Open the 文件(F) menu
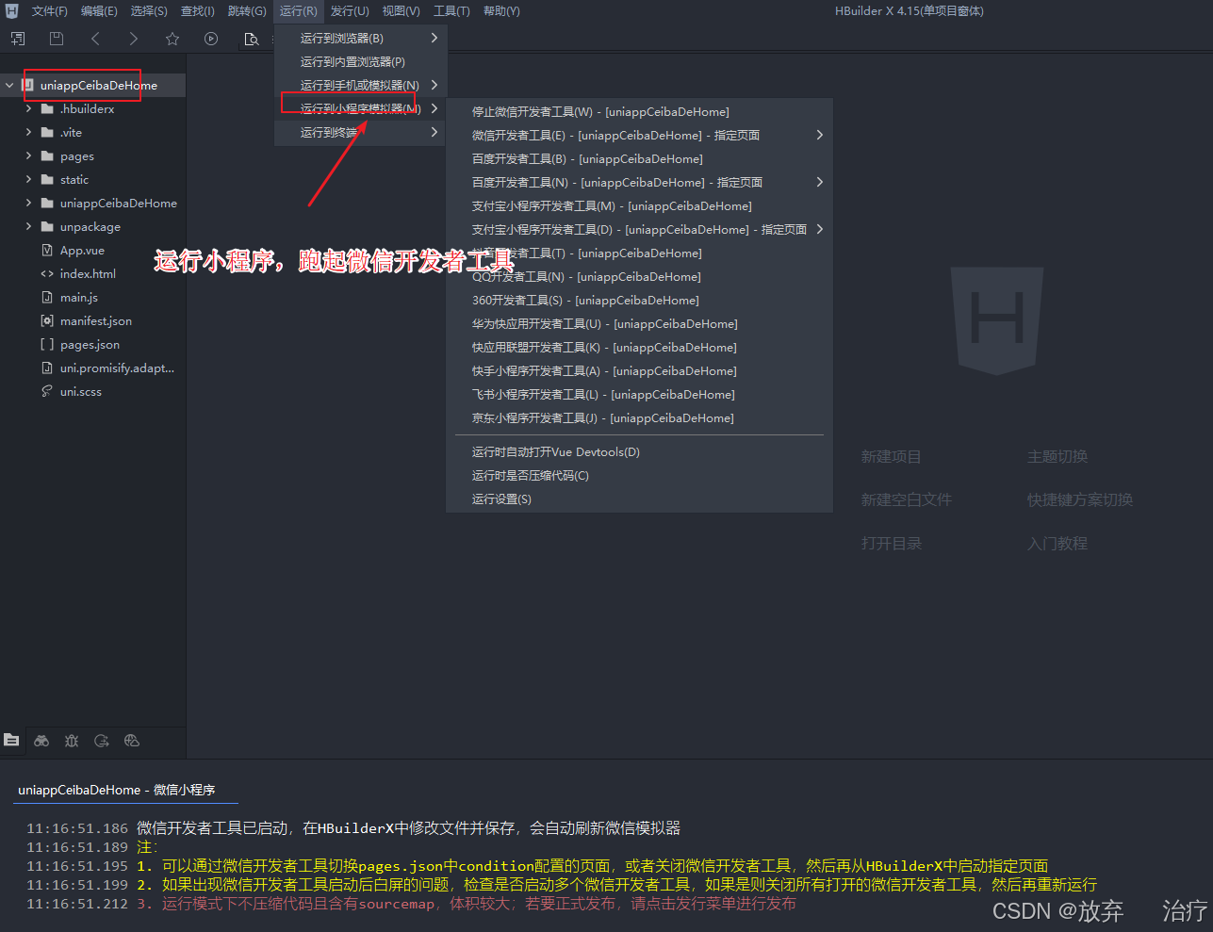 point(50,10)
